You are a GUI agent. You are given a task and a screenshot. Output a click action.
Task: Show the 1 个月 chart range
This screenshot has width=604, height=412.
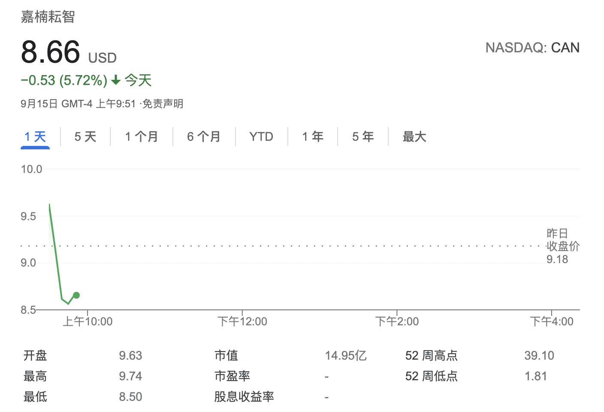point(142,137)
